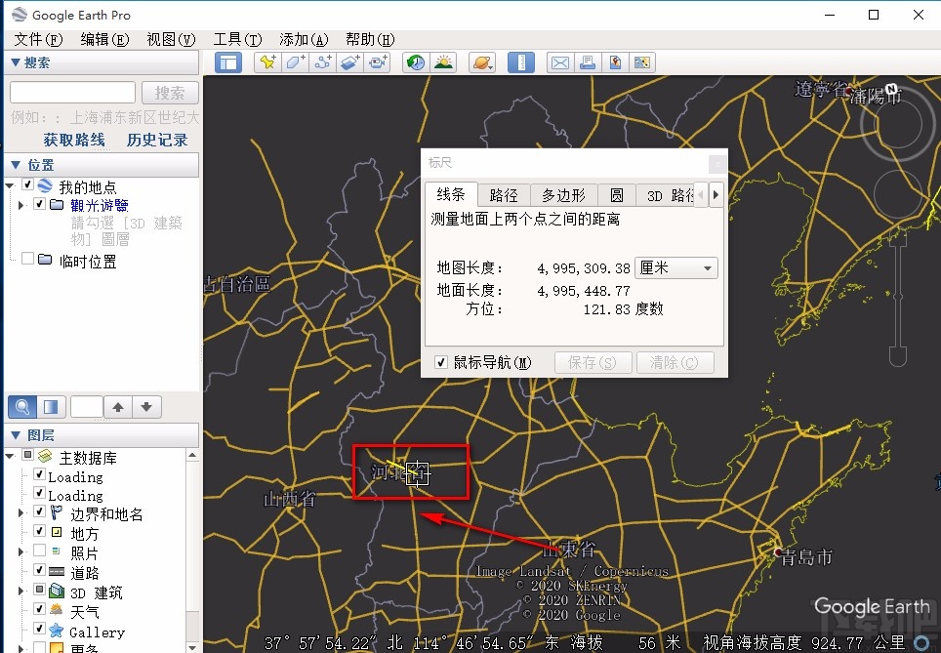Collapse the 位置 panel

(x=17, y=164)
